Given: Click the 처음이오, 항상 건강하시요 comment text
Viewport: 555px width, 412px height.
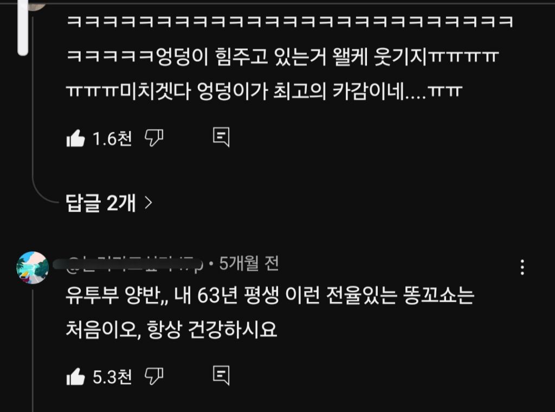Looking at the screenshot, I should coord(171,329).
